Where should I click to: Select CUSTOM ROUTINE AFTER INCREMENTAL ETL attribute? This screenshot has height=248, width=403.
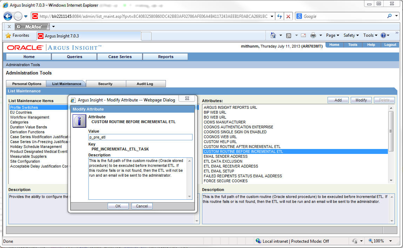(x=242, y=147)
